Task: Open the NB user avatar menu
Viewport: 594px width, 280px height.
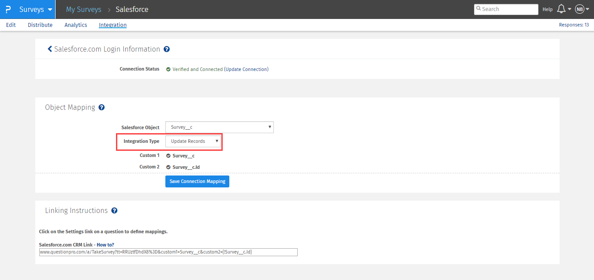Action: [579, 9]
